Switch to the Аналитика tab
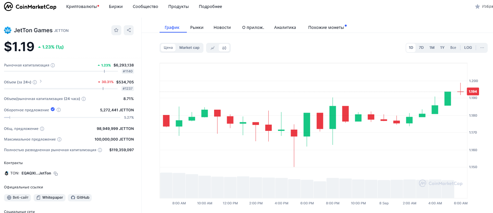Viewport: 493px width, 213px height. pos(285,28)
